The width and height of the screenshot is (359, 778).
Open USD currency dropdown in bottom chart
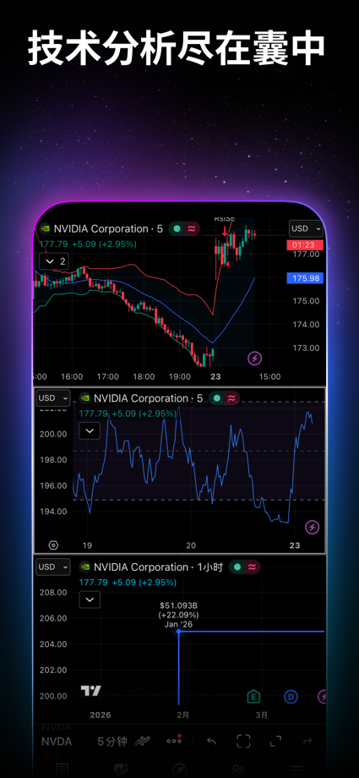tap(53, 567)
